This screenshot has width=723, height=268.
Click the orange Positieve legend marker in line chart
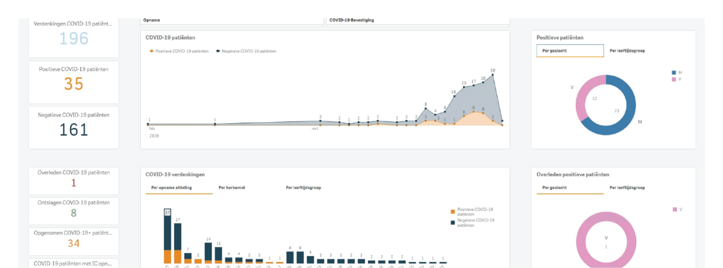[x=152, y=51]
